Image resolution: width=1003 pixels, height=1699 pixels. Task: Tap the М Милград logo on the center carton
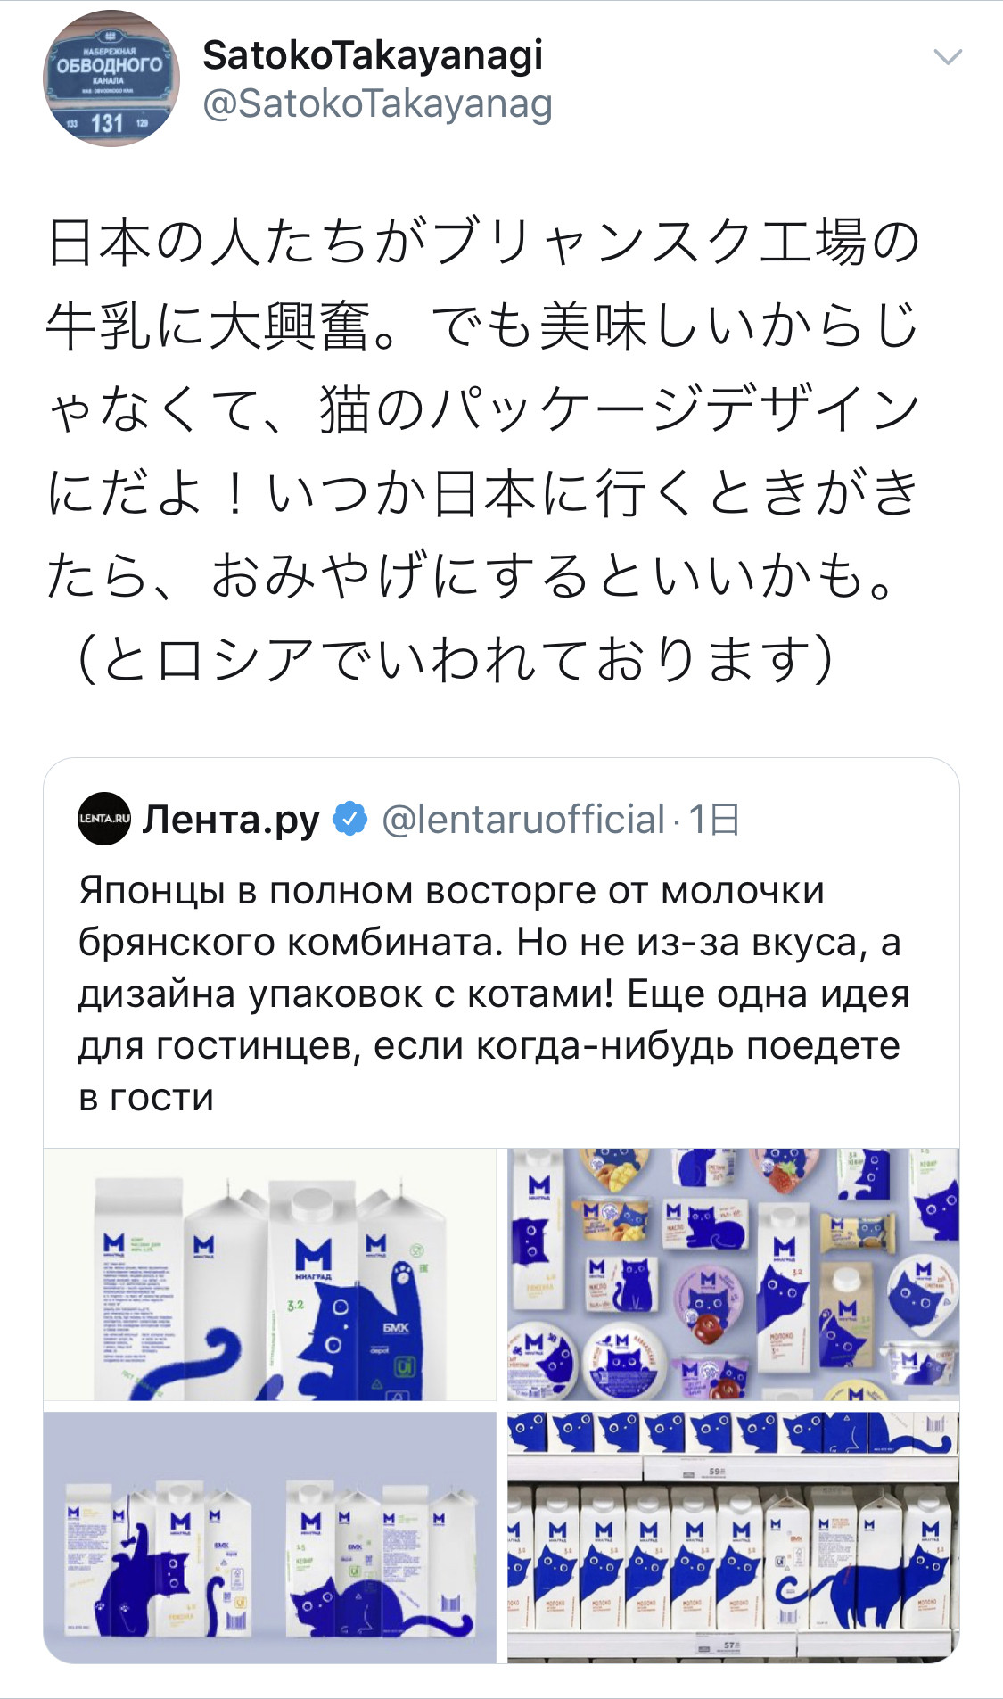(x=313, y=1259)
